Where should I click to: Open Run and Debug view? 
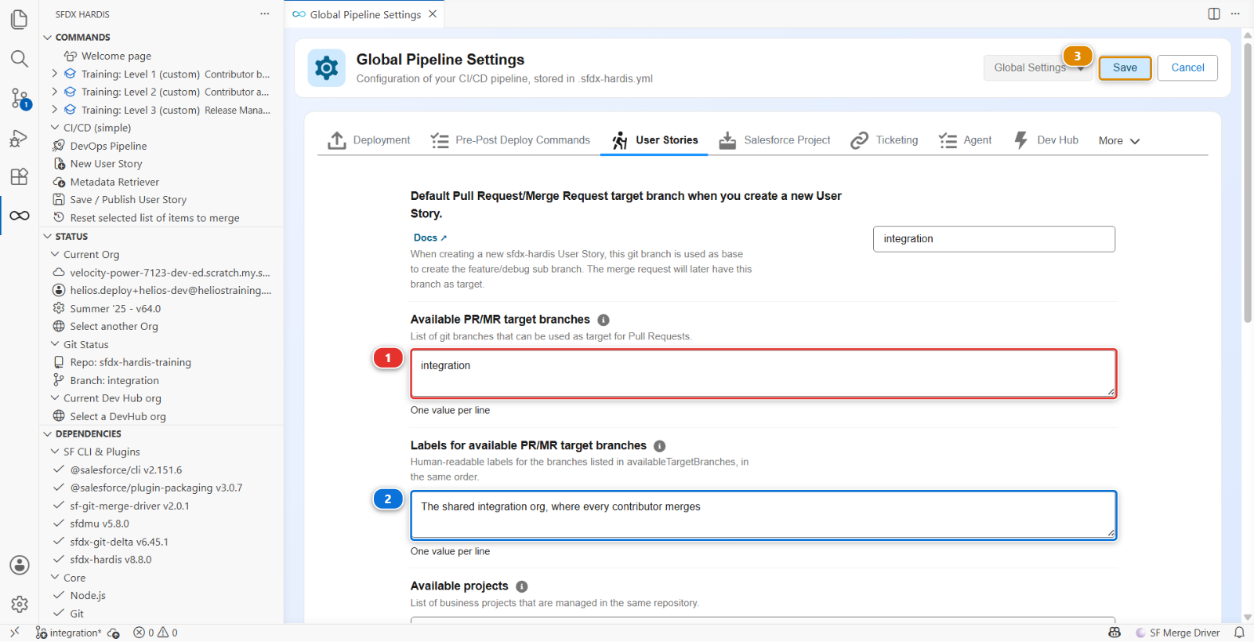pos(20,138)
